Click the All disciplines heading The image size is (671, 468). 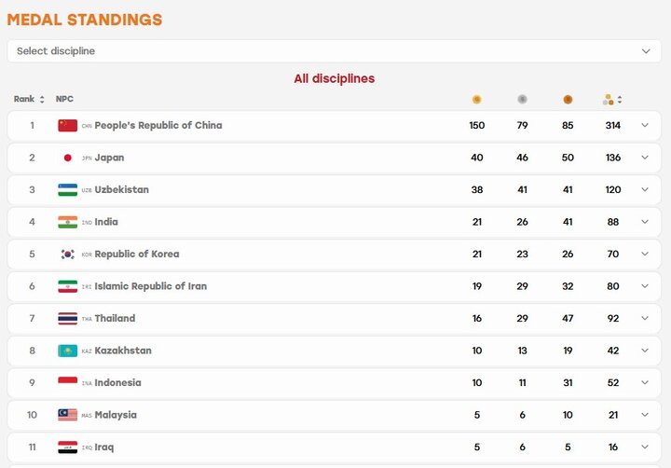pos(335,79)
